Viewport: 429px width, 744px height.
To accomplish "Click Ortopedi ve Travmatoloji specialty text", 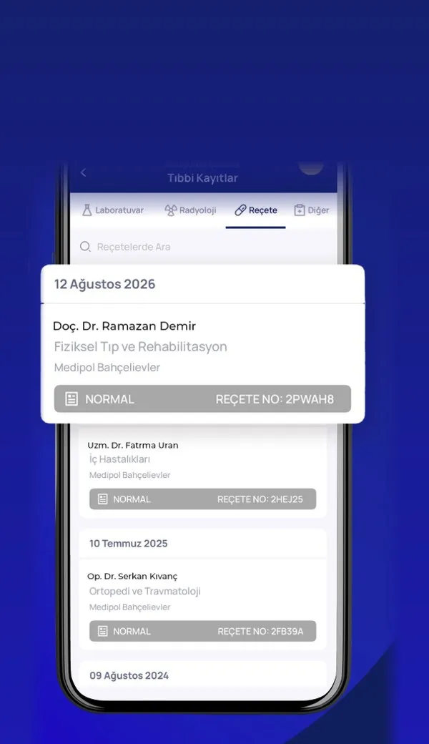I will pyautogui.click(x=145, y=591).
